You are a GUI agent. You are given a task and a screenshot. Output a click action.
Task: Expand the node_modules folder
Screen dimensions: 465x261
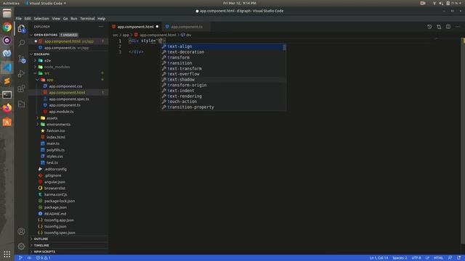57,67
